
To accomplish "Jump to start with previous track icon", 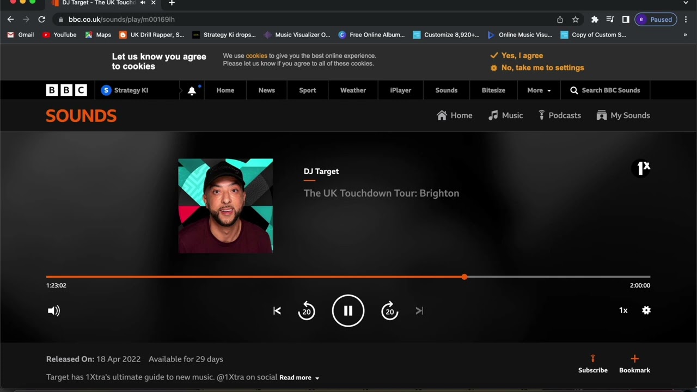I will point(277,310).
